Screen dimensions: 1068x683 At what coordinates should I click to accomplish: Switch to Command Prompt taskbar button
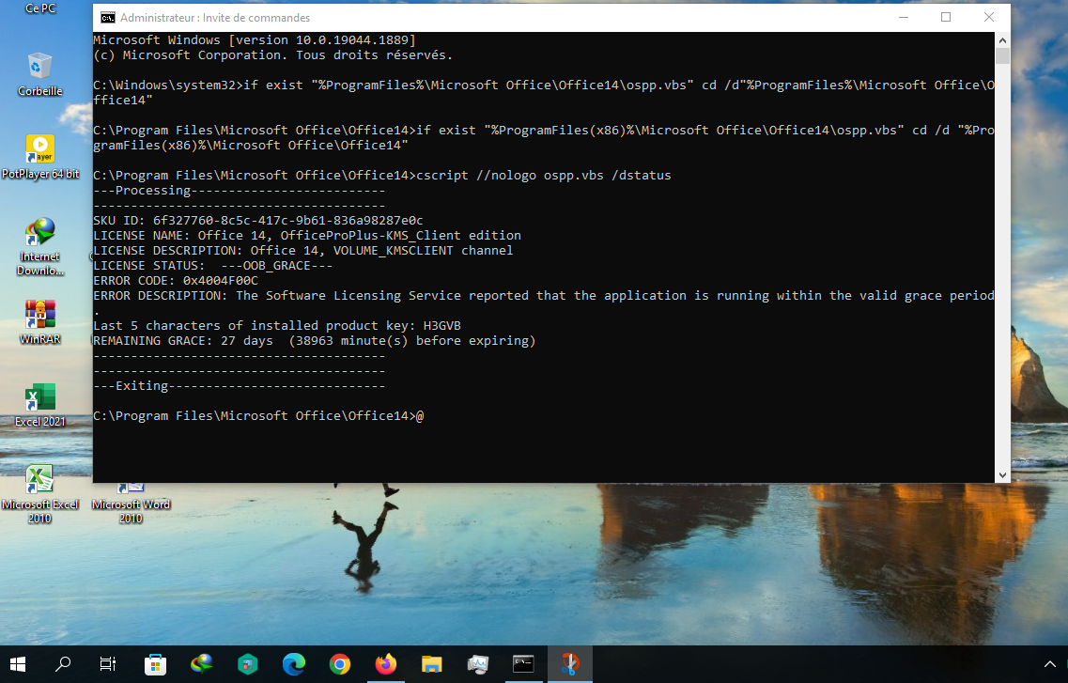pyautogui.click(x=523, y=664)
